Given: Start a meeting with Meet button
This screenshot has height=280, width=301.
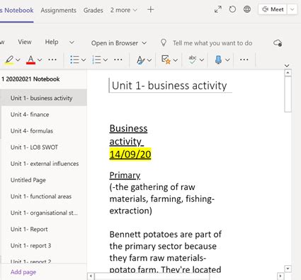Looking at the screenshot, I should pyautogui.click(x=273, y=9).
